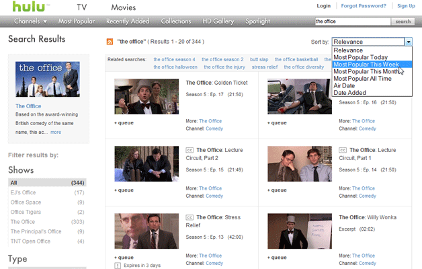The height and width of the screenshot is (269, 422).
Task: Select Most Popular This Week option
Action: 372,65
